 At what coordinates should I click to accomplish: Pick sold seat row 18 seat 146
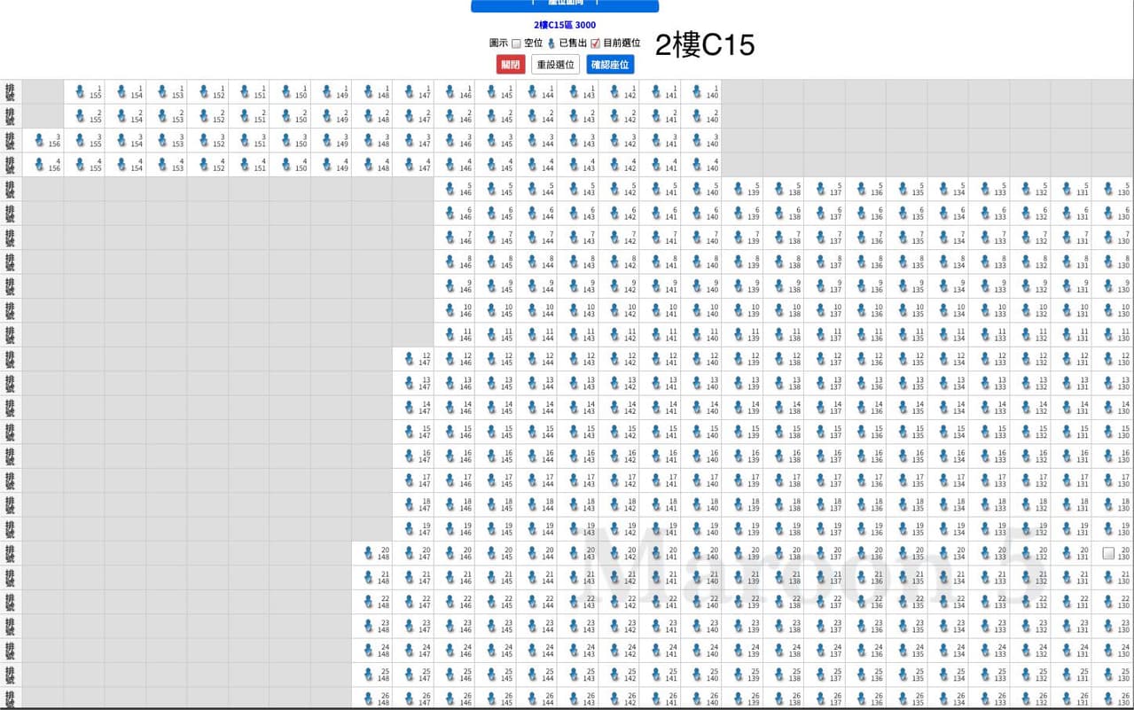[x=451, y=505]
